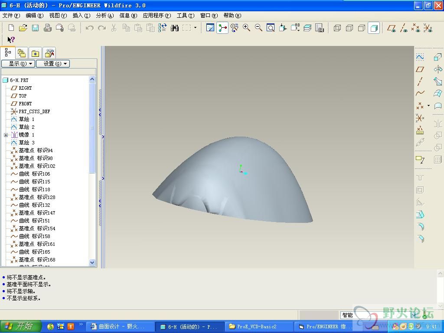The width and height of the screenshot is (444, 333).
Task: Switch to the Connections navigator tab
Action: 49,53
